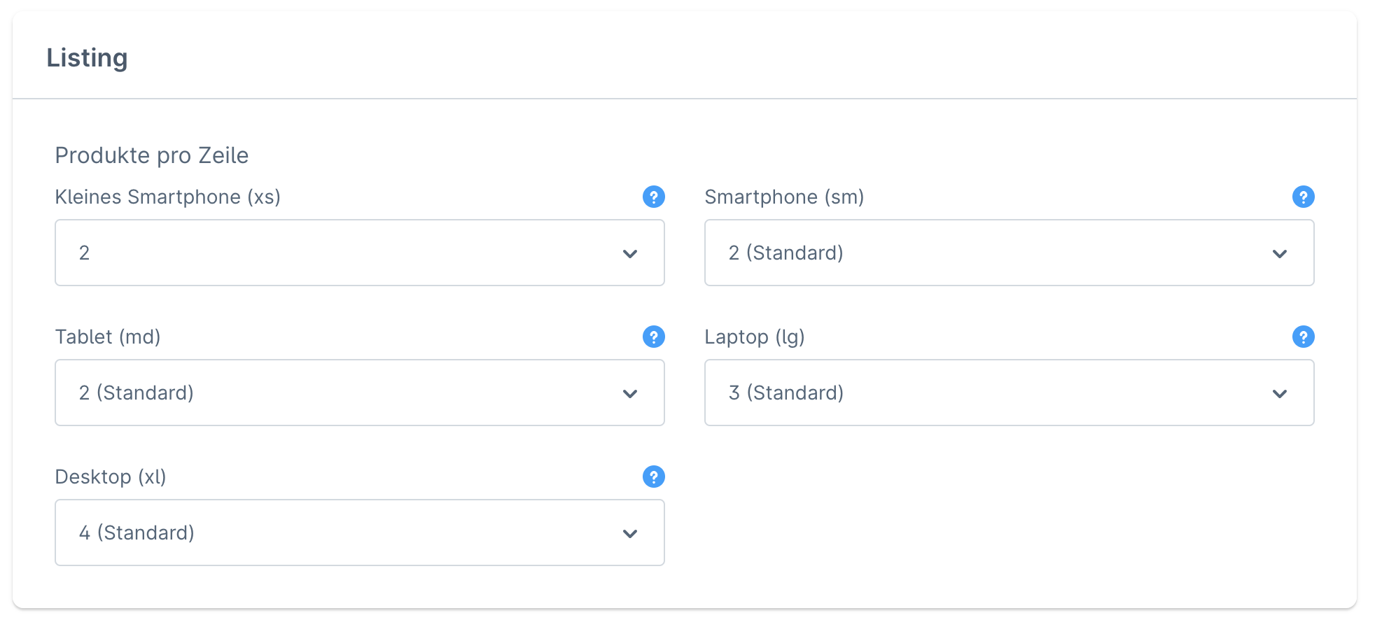
Task: Click help icon for Kleines Smartphone (xs)
Action: (653, 197)
